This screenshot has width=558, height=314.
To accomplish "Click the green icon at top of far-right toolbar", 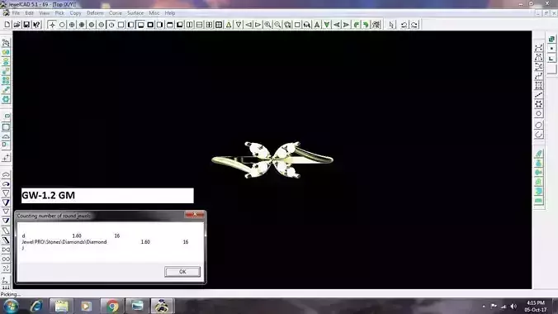I will (x=551, y=39).
